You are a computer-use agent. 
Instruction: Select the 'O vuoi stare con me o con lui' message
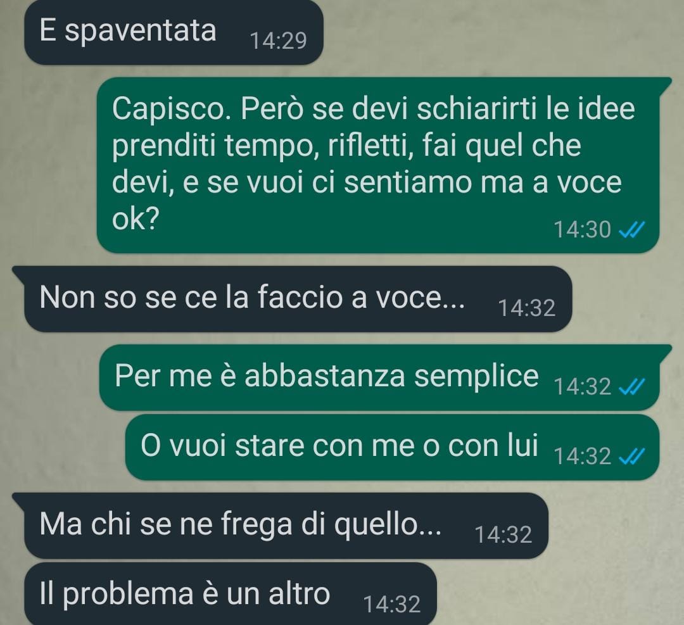pos(392,448)
